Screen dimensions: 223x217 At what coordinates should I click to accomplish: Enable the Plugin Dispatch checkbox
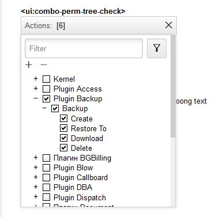[46, 197]
